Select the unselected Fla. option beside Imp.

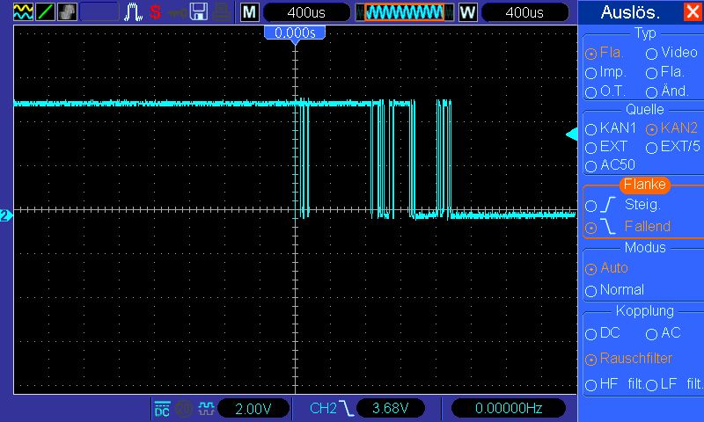coord(665,72)
